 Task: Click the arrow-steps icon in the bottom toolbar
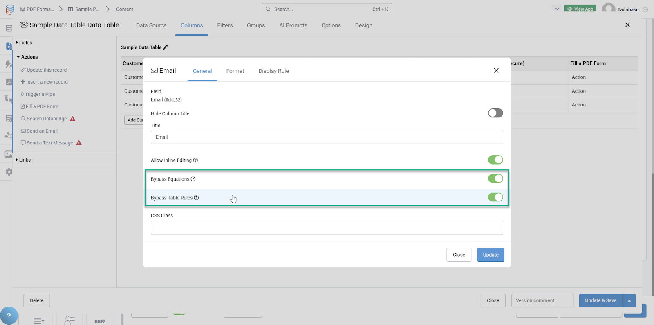pyautogui.click(x=100, y=321)
